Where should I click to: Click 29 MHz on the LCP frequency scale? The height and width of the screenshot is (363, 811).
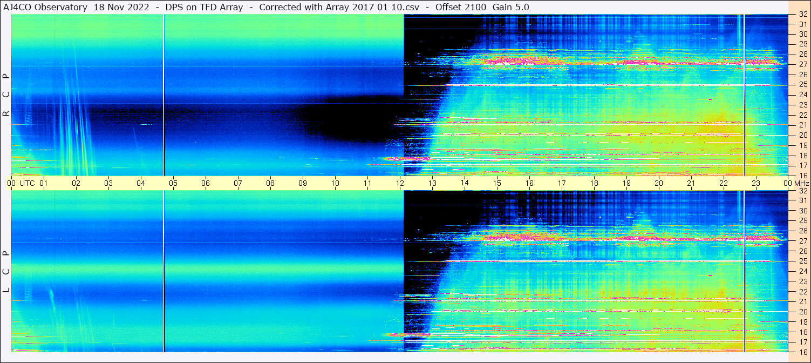(803, 221)
